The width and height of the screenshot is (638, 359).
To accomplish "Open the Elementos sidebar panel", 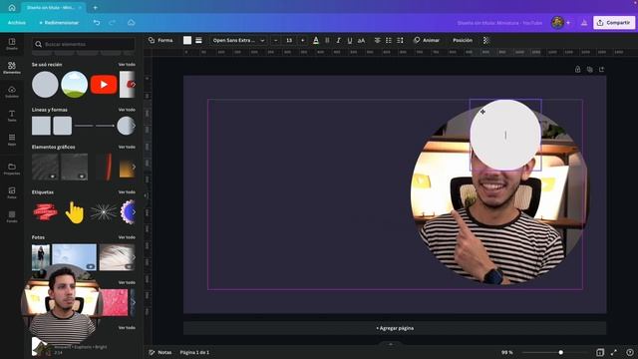I will [12, 68].
